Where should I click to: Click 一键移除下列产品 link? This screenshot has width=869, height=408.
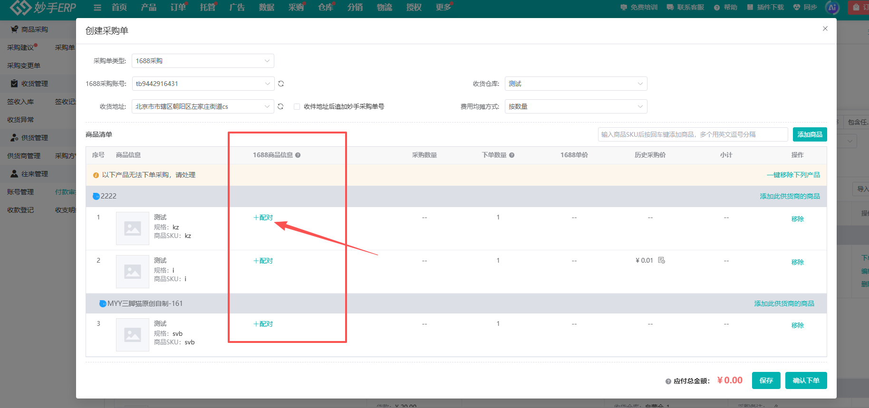pyautogui.click(x=793, y=175)
